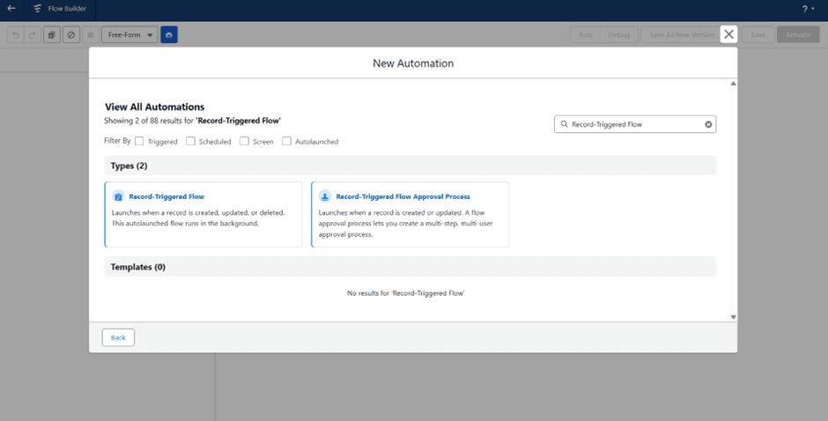Click the copy elements toolbar icon

tap(52, 35)
